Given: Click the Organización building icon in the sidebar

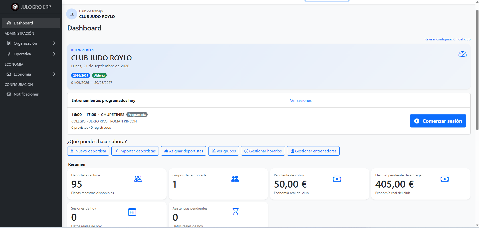Looking at the screenshot, I should tap(9, 43).
